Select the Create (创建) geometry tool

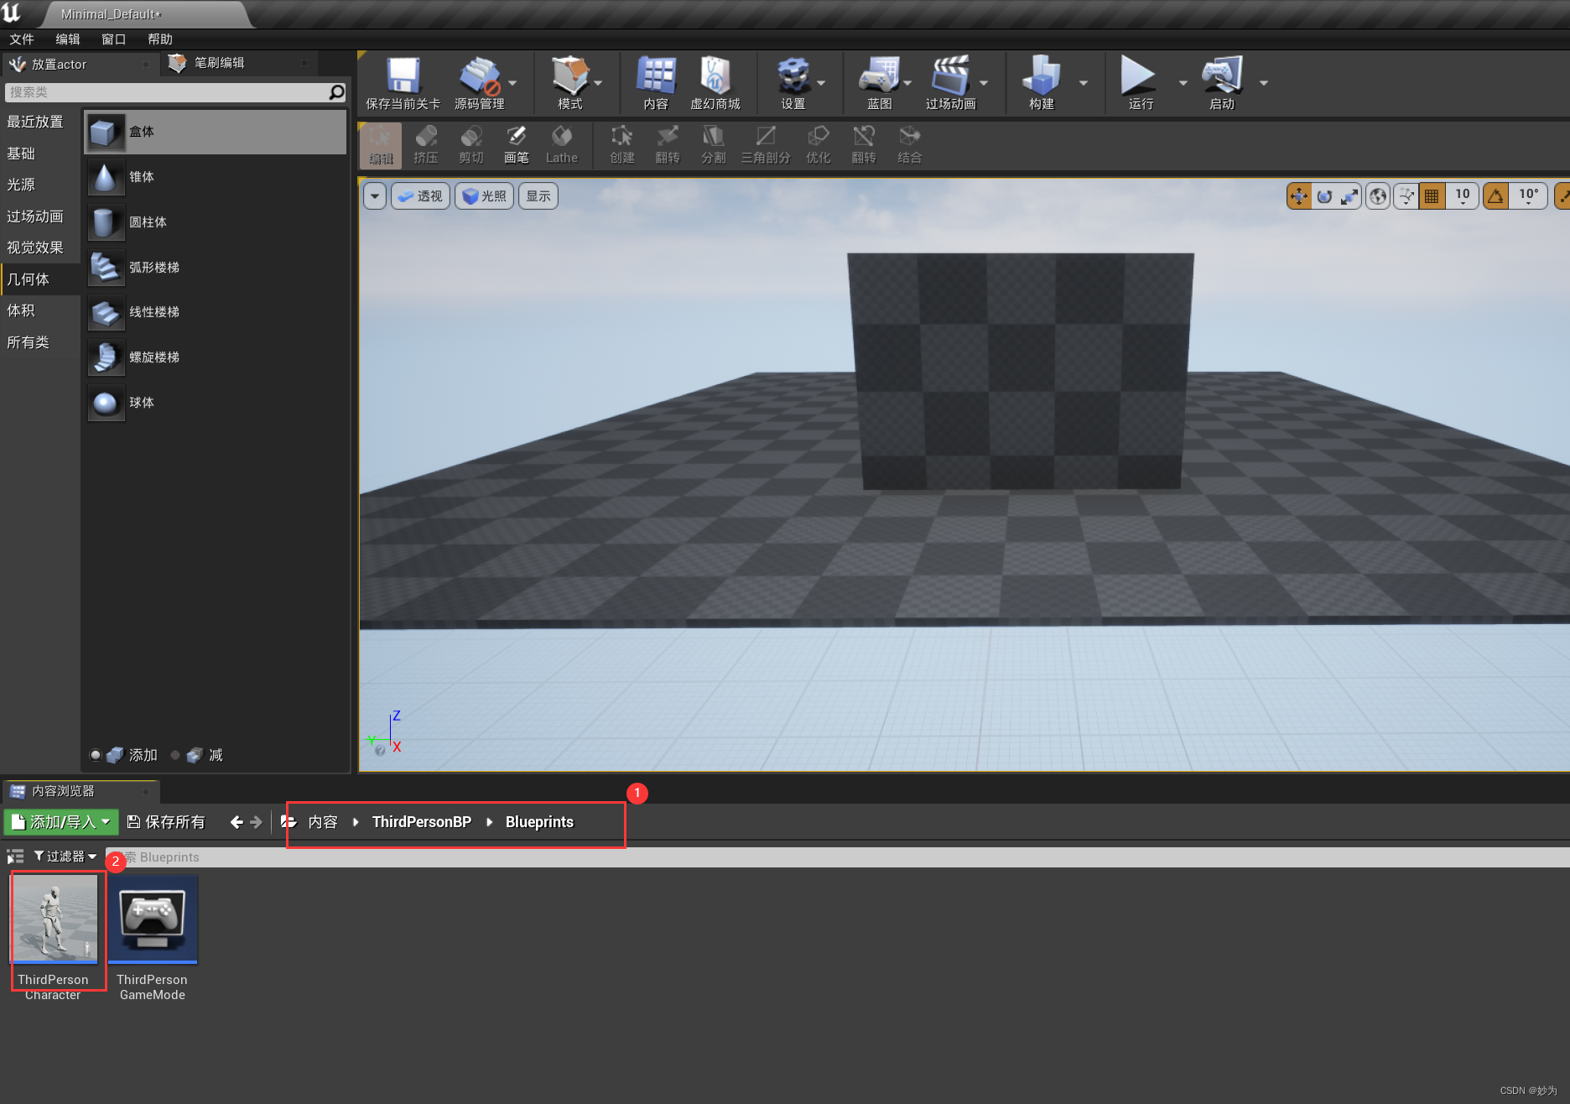tap(622, 144)
